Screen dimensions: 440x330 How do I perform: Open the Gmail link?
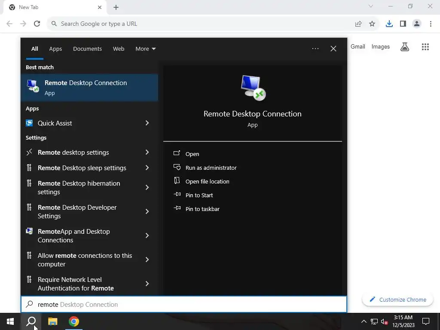click(x=358, y=46)
